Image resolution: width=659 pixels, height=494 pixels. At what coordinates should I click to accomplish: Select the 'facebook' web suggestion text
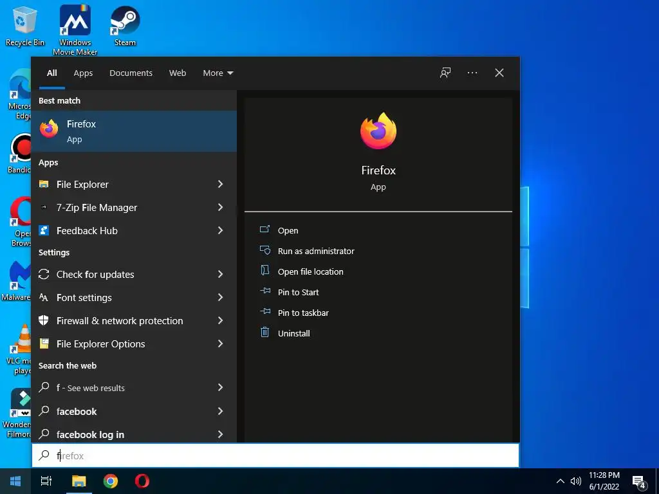coord(77,411)
